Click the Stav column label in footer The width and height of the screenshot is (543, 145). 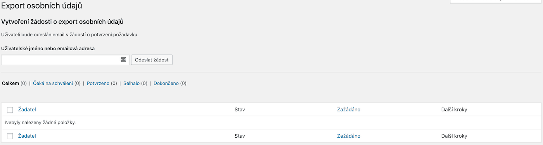pos(240,136)
